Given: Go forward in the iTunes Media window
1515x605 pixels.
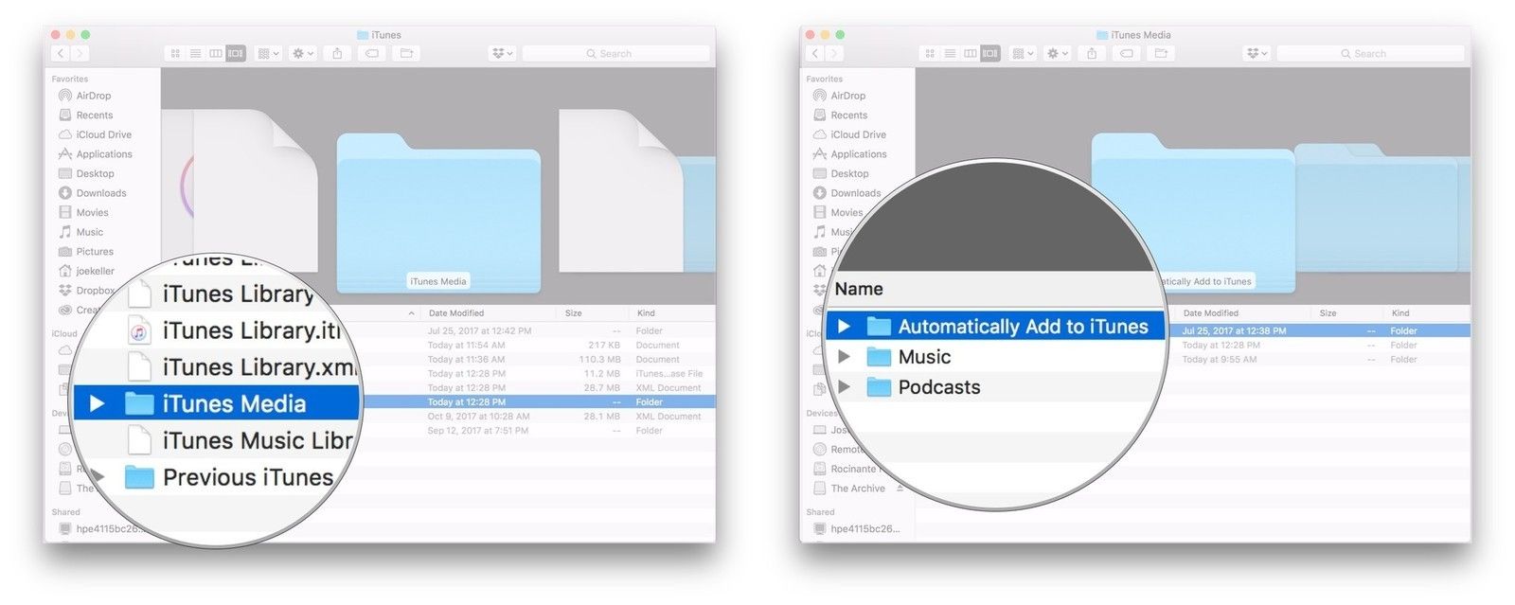Looking at the screenshot, I should point(835,54).
